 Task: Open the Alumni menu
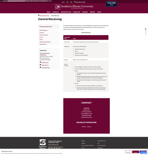[x=99, y=12]
